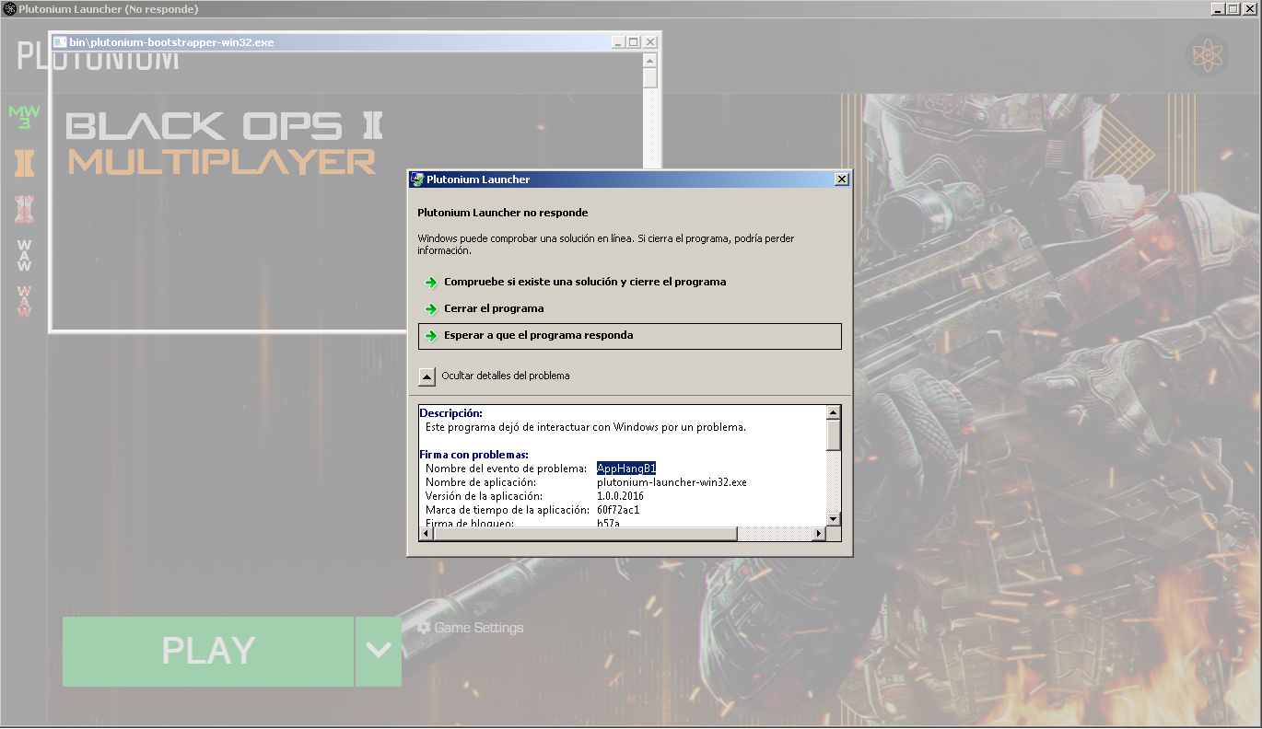1262x729 pixels.
Task: Click the bootstrapper console title bar icon
Action: coord(61,42)
